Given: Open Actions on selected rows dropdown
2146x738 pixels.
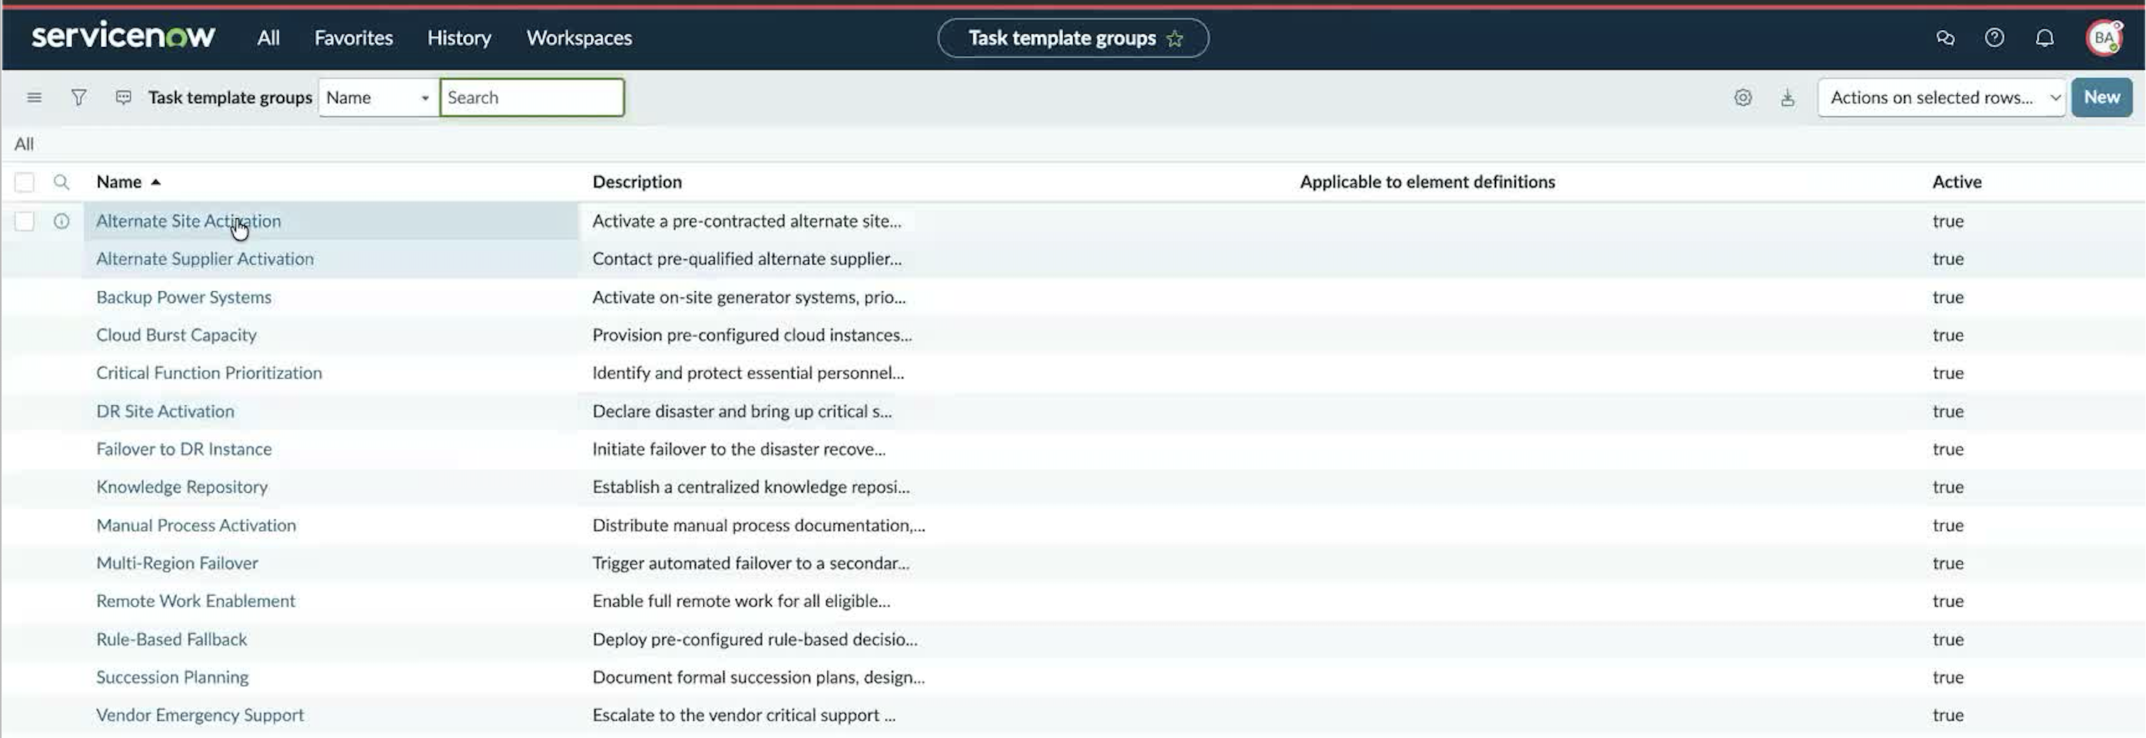Looking at the screenshot, I should pos(1941,98).
